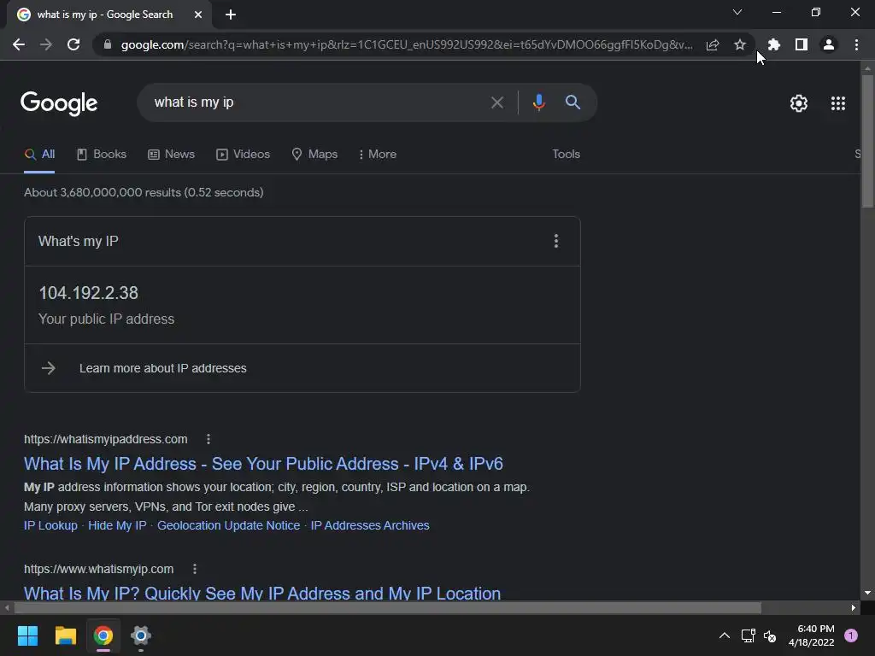Open Learn more about IP addresses
Image resolution: width=875 pixels, height=656 pixels.
pos(163,368)
